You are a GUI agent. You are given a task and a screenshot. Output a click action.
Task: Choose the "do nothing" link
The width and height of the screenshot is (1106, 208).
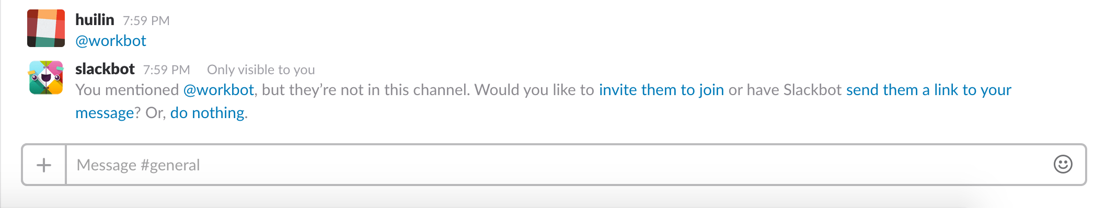[207, 113]
